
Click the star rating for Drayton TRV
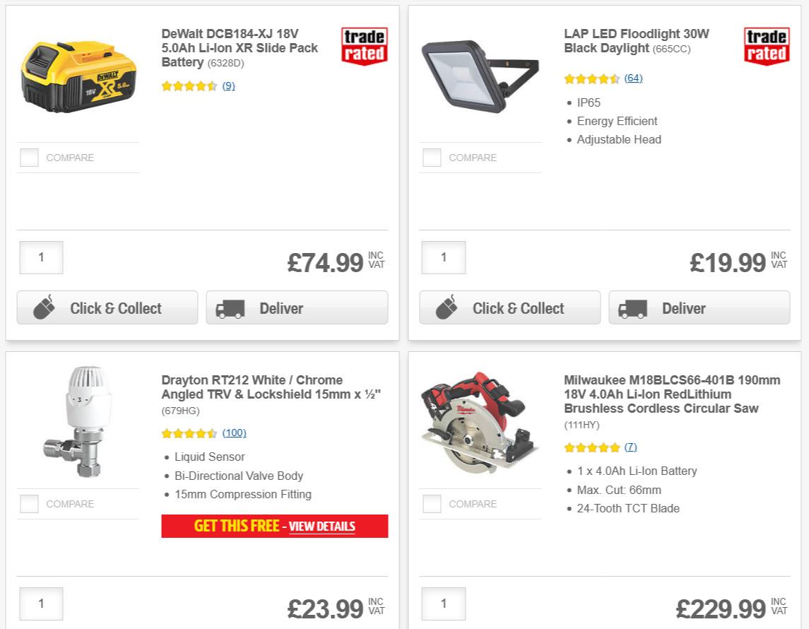[189, 433]
